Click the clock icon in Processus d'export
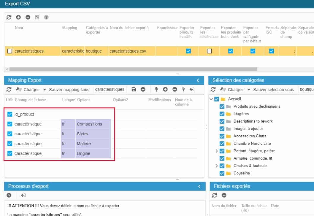 (x=9, y=195)
